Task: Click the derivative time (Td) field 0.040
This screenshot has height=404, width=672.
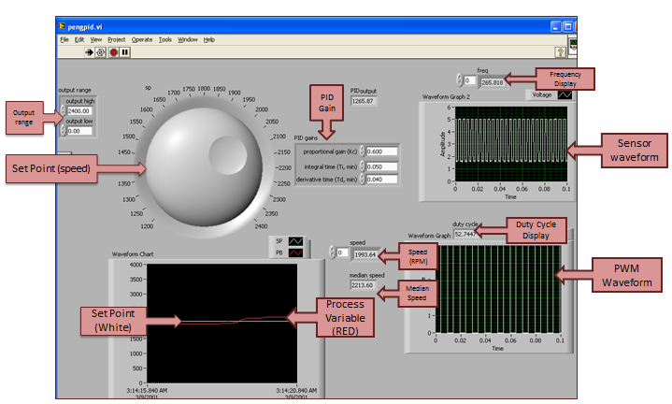Action: 381,180
